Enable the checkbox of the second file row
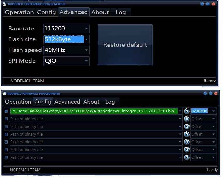This screenshot has width=223, height=178. [x=6, y=119]
